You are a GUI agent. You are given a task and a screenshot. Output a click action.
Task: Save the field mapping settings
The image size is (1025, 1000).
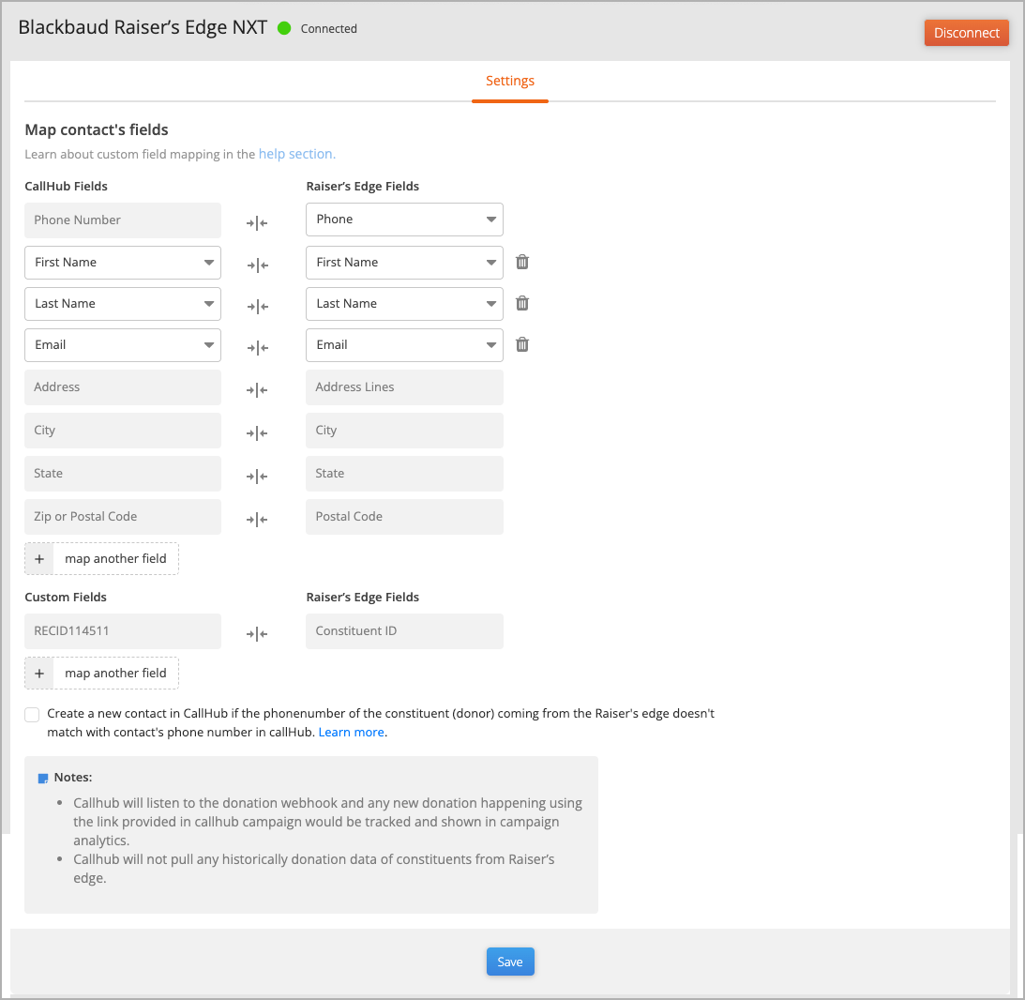pos(510,962)
